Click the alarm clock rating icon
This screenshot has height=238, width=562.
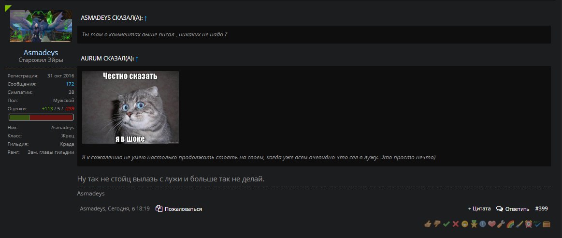pos(529,224)
